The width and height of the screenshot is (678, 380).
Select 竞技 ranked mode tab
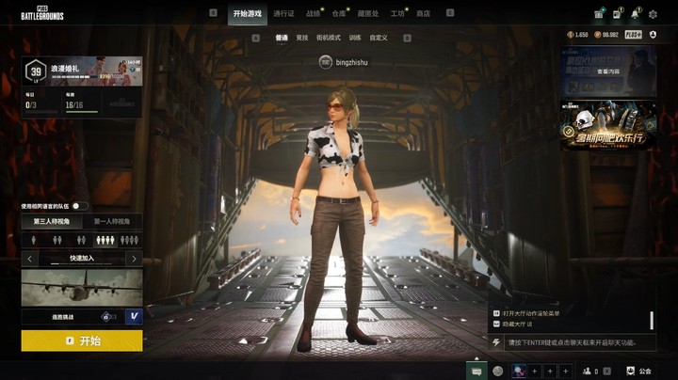point(302,38)
